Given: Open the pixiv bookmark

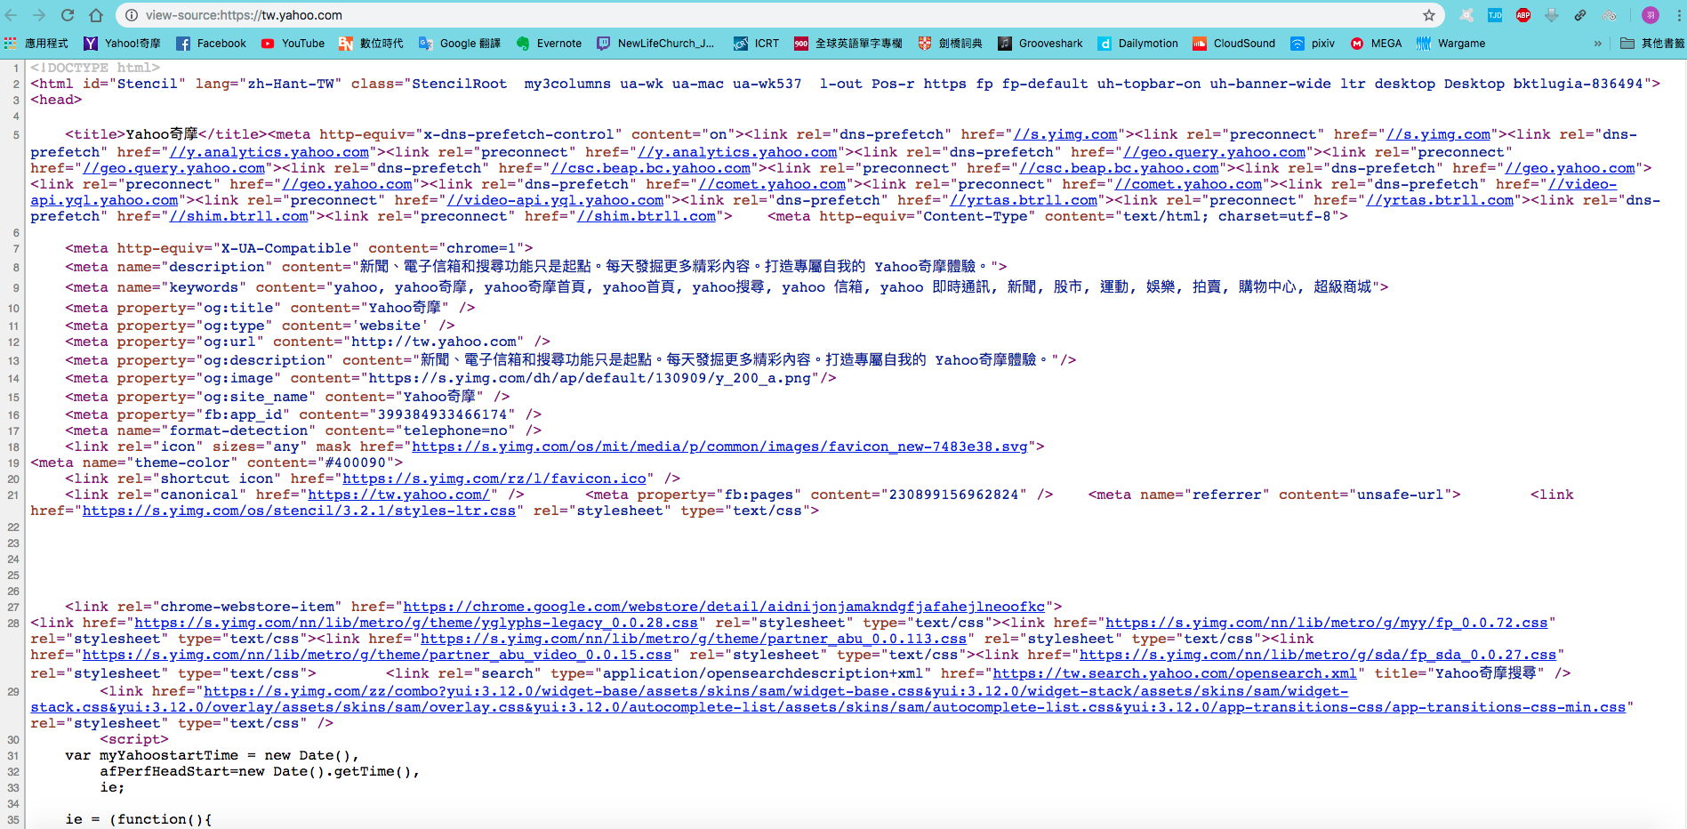Looking at the screenshot, I should (1313, 43).
